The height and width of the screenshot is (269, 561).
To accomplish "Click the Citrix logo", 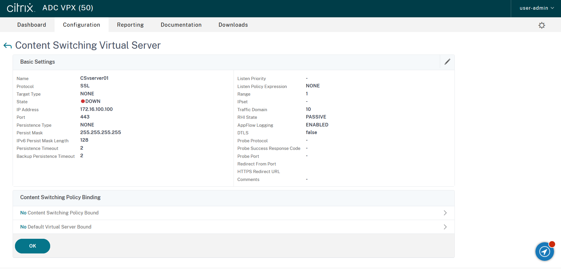I will 21,8.
